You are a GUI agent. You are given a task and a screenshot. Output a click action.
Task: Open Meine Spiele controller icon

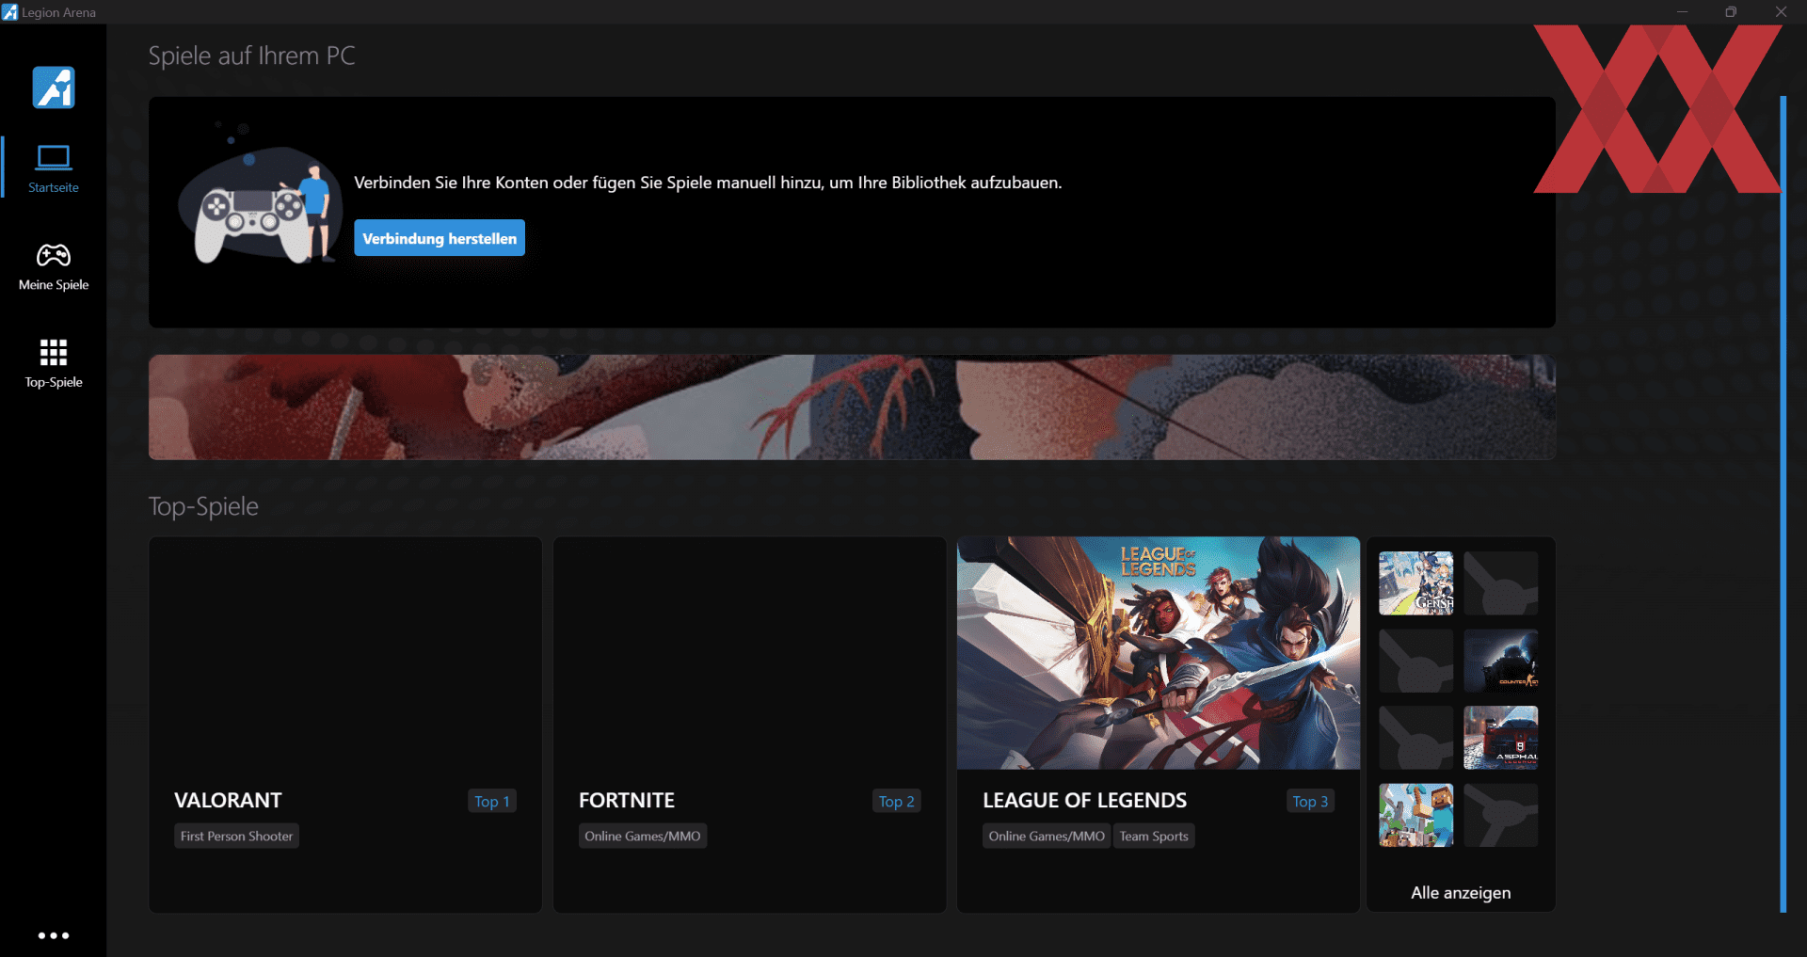(x=54, y=255)
